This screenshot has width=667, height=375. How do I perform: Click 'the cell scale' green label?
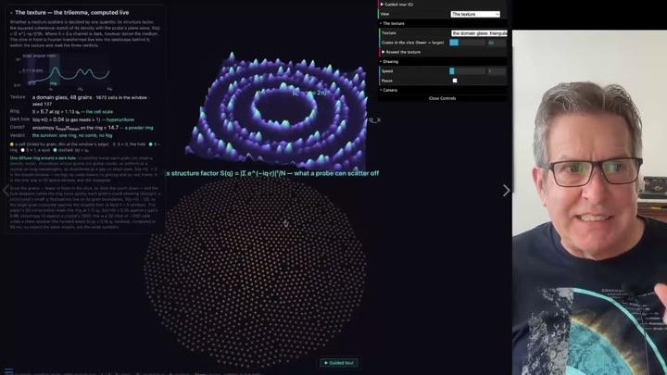click(99, 111)
